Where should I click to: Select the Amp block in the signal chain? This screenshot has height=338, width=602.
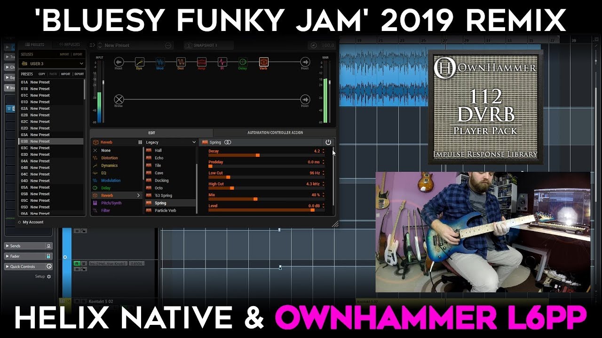(x=201, y=62)
